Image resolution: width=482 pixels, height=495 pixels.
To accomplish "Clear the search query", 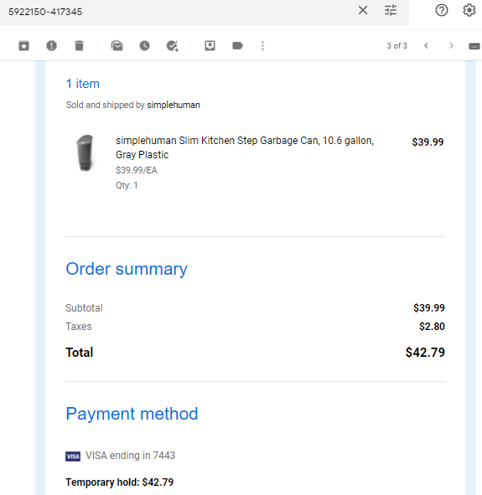I will point(363,10).
